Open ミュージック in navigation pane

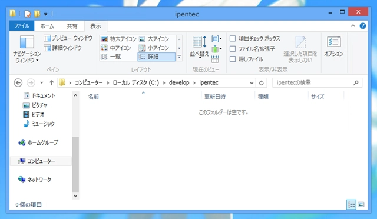point(39,124)
